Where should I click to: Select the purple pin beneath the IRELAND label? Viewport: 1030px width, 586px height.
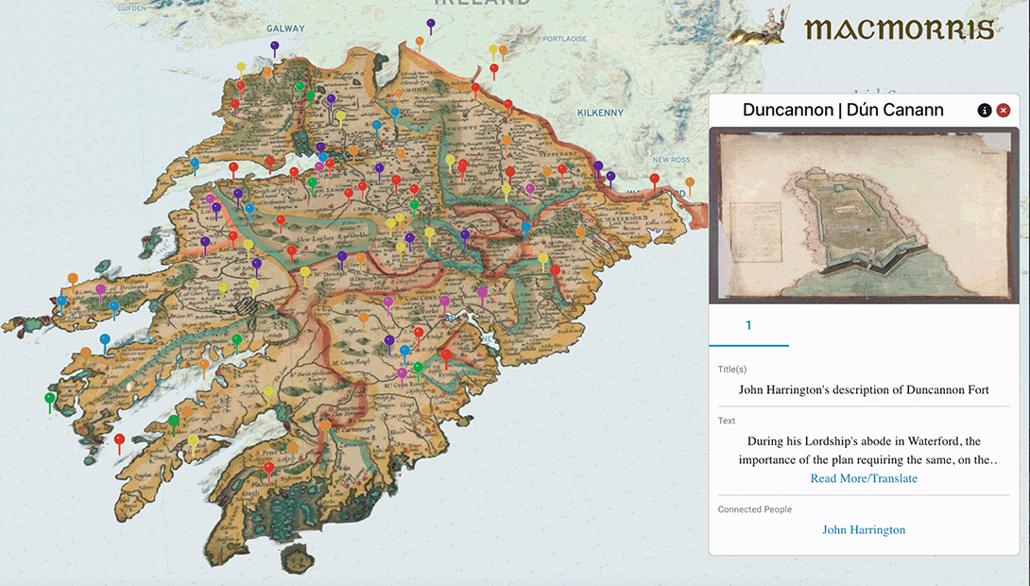pyautogui.click(x=431, y=25)
